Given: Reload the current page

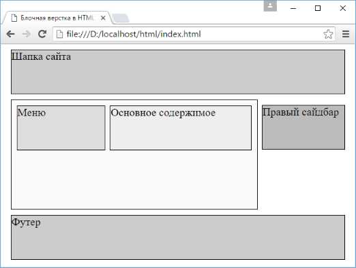Looking at the screenshot, I should [42, 34].
